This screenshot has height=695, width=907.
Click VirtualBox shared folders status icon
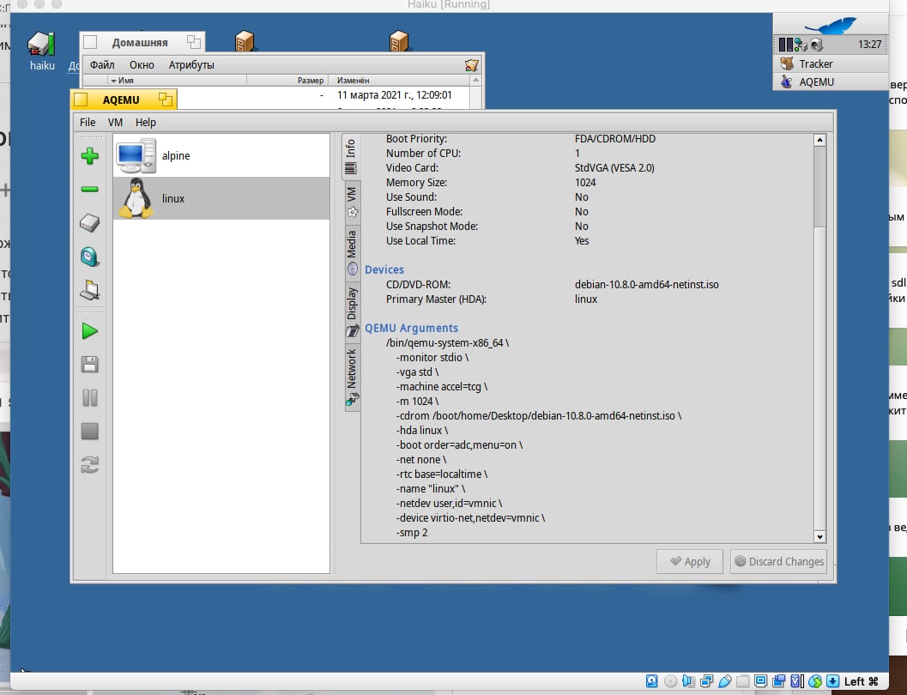(x=743, y=681)
